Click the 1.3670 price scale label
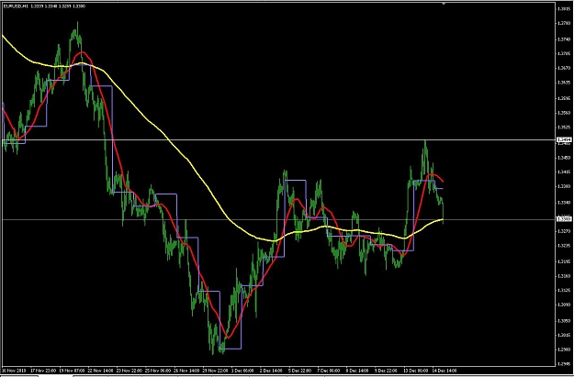574x377 pixels. click(564, 68)
